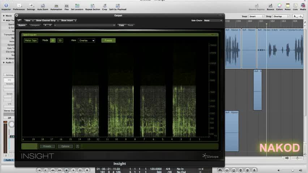Open the Insight help question mark
Viewport: 308px width, 173px height.
click(77, 146)
